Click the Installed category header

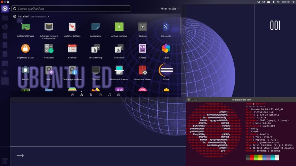pos(21,16)
